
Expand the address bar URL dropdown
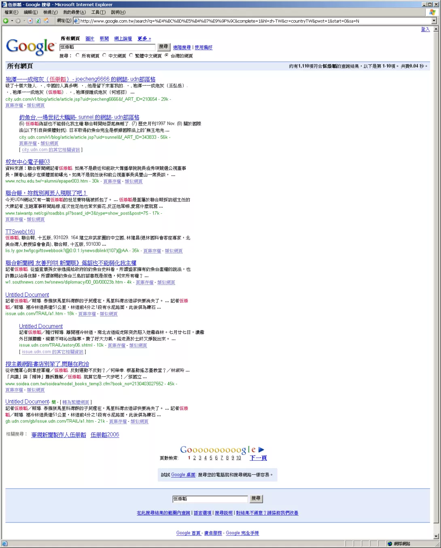tap(434, 21)
